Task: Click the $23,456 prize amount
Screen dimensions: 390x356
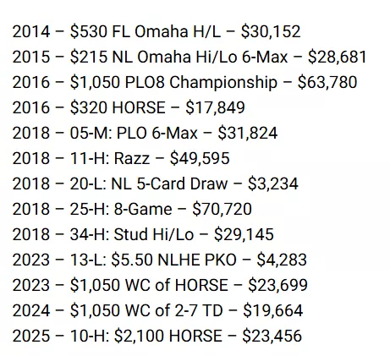Action: 272,336
